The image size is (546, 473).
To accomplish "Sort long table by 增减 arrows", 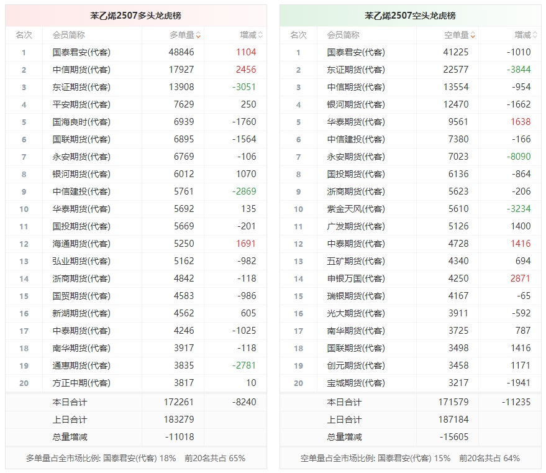I will tap(260, 35).
